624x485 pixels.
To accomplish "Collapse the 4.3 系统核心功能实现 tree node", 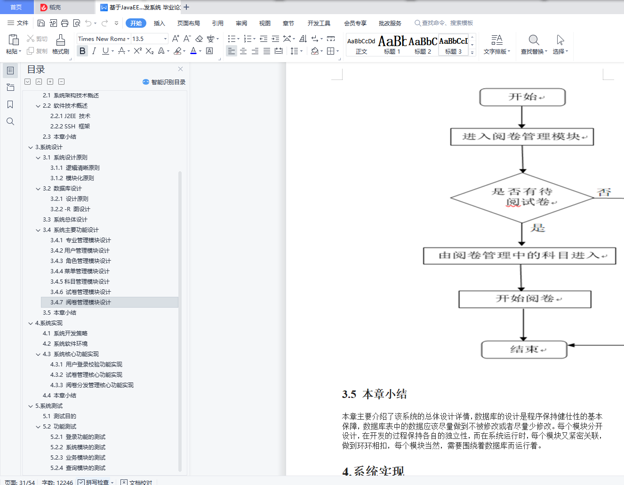I will 38,354.
